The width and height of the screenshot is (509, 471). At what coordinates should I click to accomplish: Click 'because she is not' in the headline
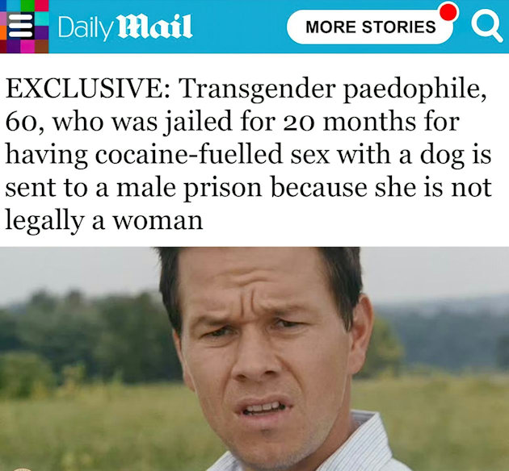(x=381, y=187)
